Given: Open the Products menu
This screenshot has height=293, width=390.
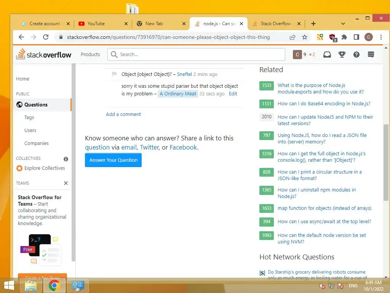Looking at the screenshot, I should (90, 54).
